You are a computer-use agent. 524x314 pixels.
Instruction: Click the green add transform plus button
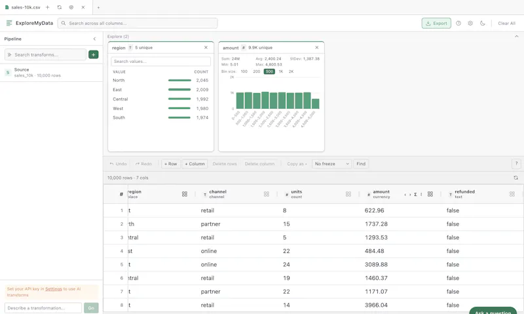tap(93, 54)
